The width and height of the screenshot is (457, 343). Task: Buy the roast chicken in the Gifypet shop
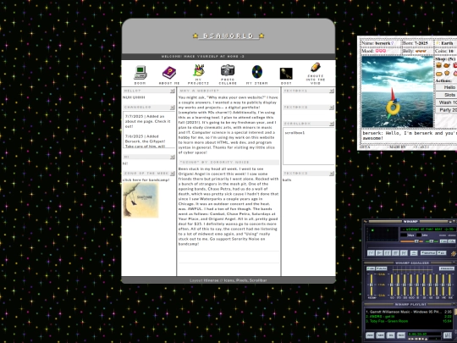(x=447, y=65)
